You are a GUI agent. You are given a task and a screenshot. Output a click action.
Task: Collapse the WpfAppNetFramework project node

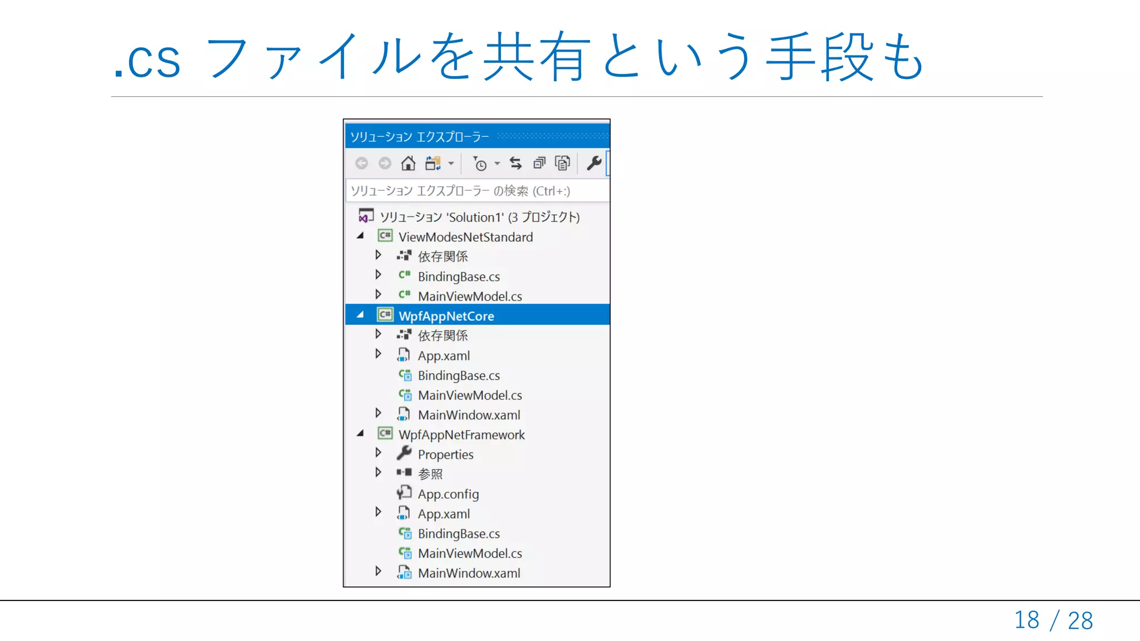pyautogui.click(x=360, y=433)
